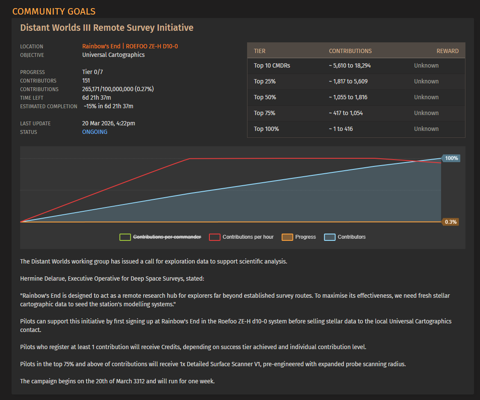
Task: Toggle the Contributions per hour legend swatch
Action: [215, 237]
